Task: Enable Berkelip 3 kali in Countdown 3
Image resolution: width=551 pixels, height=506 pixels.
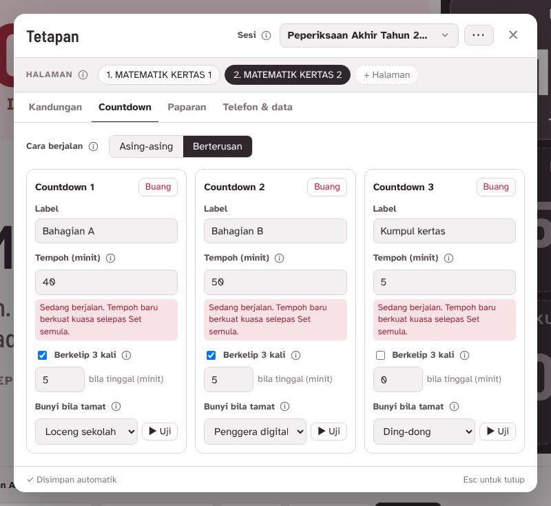Action: pos(381,355)
